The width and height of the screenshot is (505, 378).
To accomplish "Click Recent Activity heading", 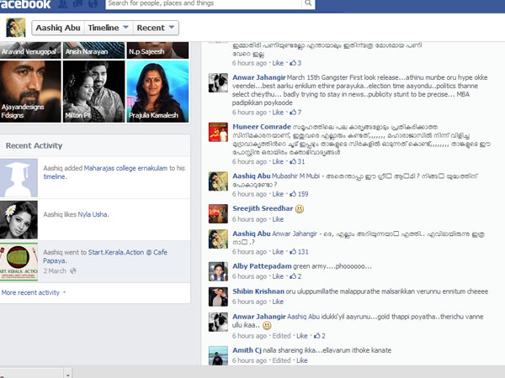I will pyautogui.click(x=34, y=145).
